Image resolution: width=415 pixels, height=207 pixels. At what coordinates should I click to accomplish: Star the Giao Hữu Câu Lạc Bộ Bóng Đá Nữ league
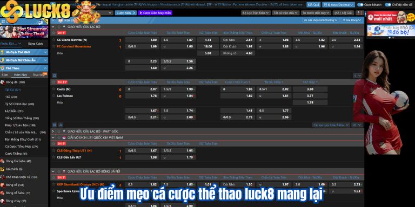[x=59, y=171]
